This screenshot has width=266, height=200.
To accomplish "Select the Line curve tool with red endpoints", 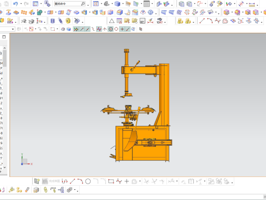I will 202,21.
